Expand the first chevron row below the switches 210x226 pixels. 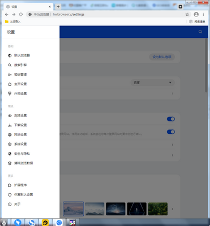(x=173, y=145)
